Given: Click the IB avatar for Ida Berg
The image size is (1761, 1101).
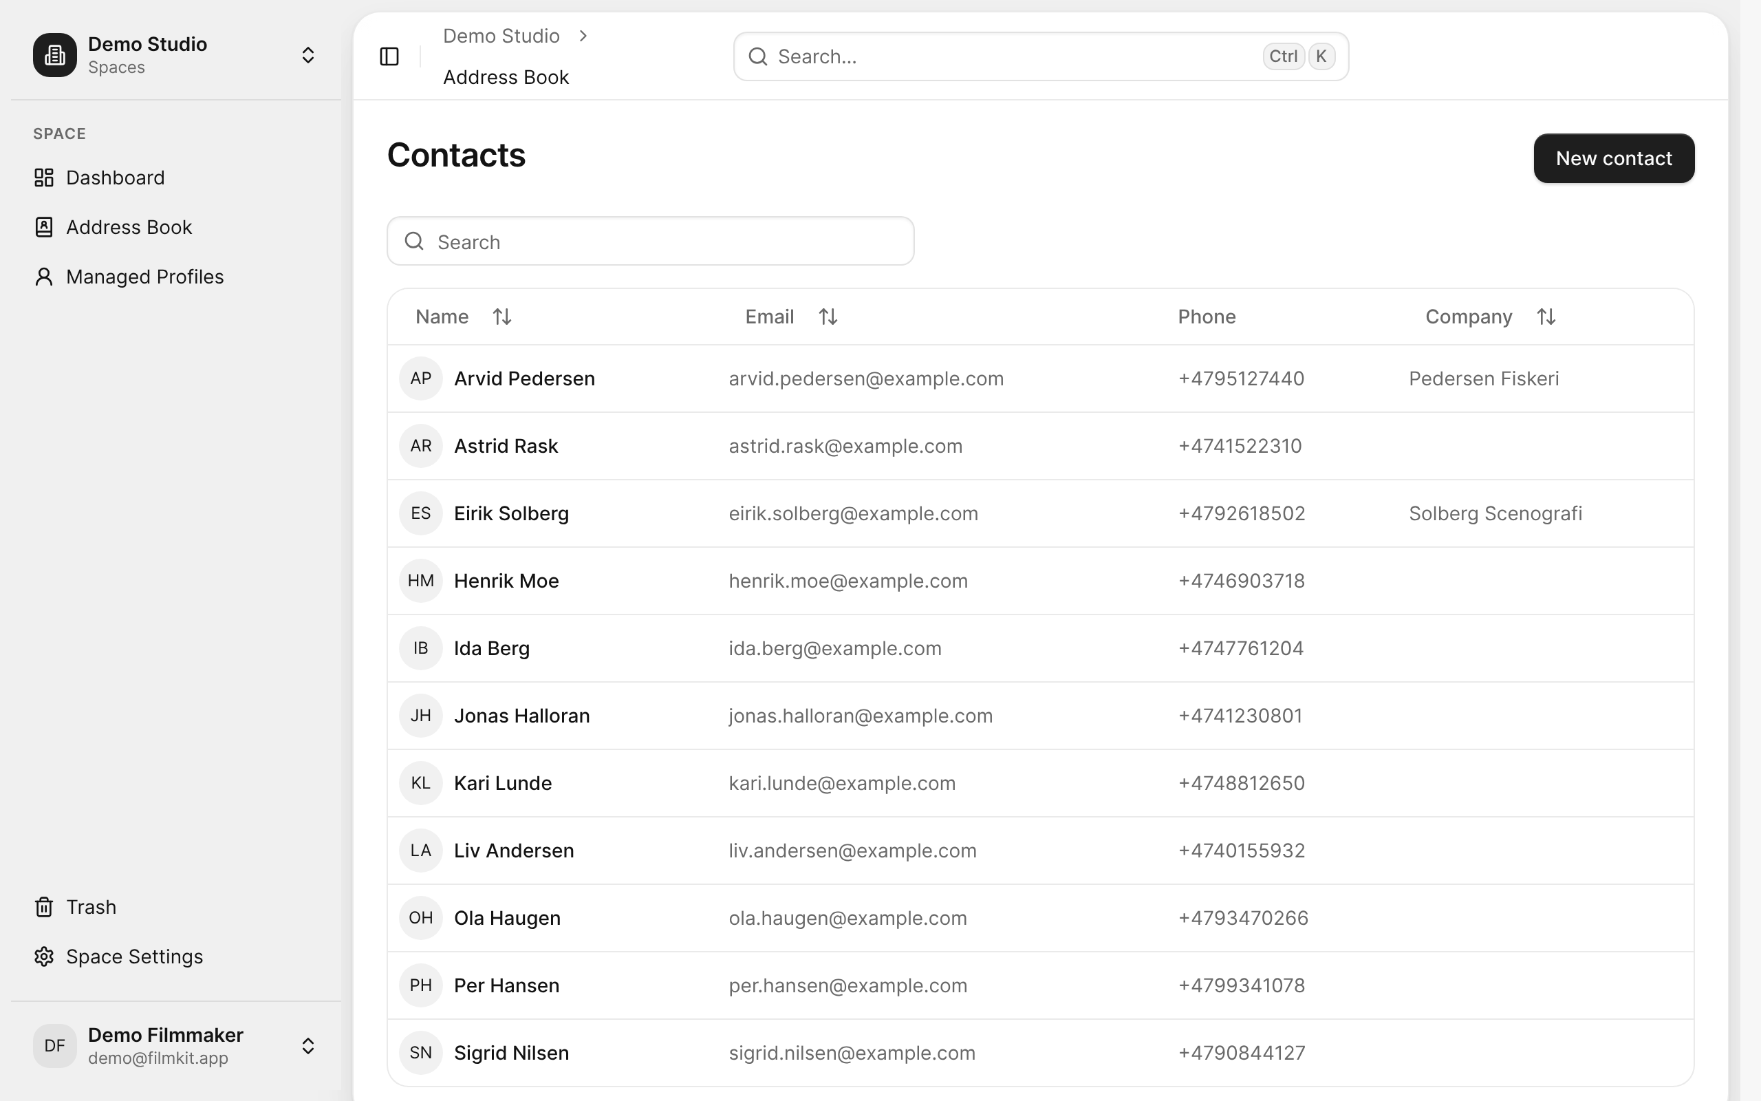Looking at the screenshot, I should [x=420, y=648].
